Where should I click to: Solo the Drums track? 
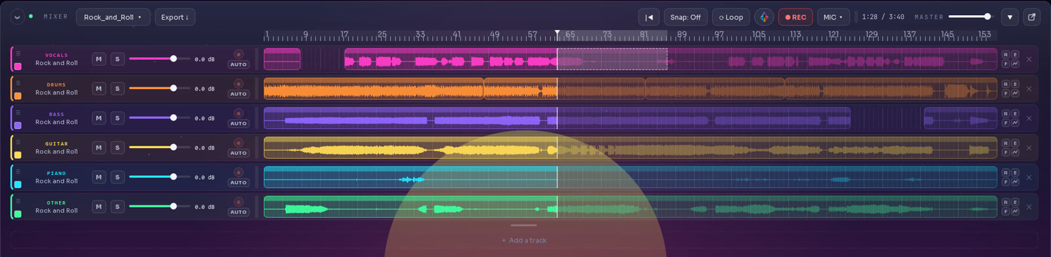[118, 89]
